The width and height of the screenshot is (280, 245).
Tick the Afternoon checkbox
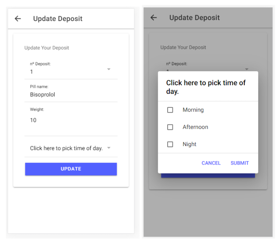(170, 127)
